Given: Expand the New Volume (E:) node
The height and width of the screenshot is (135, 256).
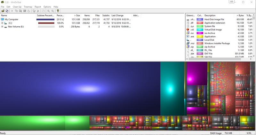Looking at the screenshot, I should pyautogui.click(x=2, y=27).
